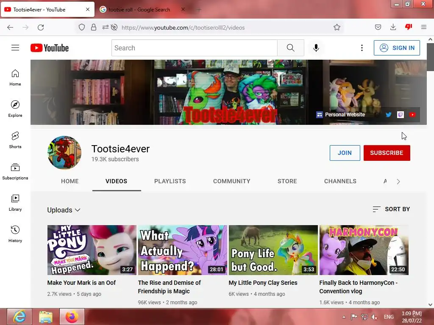
Task: Go back with browser back arrow
Action: (10, 28)
